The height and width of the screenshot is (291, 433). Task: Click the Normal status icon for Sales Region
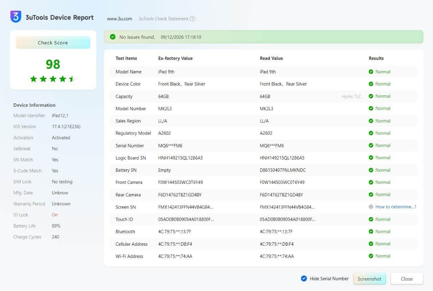click(371, 121)
